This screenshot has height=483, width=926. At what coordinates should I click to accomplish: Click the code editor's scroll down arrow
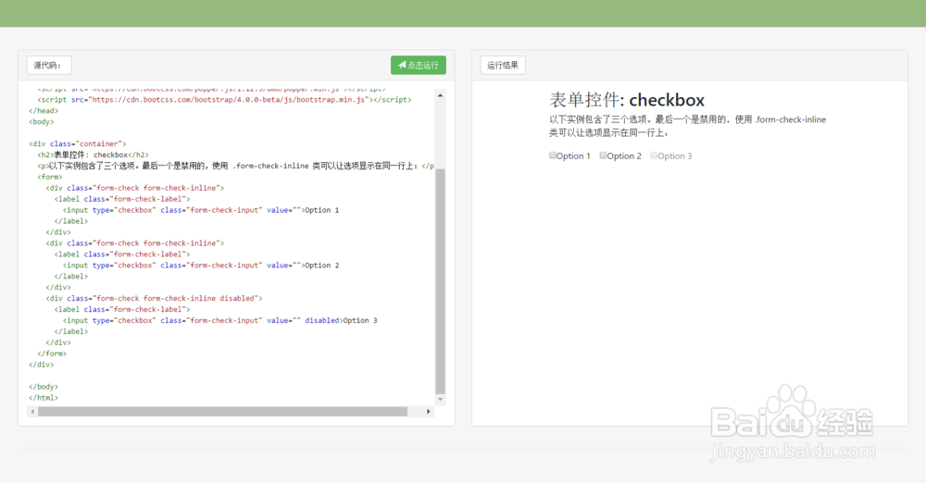click(x=440, y=400)
